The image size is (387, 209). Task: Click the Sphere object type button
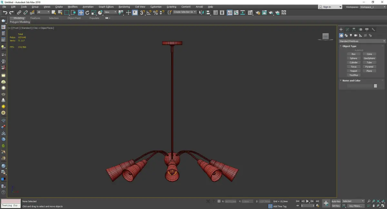tap(353, 59)
